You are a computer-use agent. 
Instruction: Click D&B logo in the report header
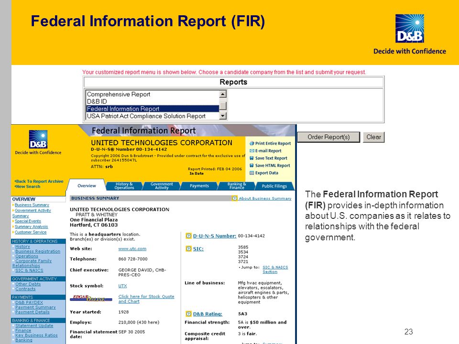coord(38,139)
